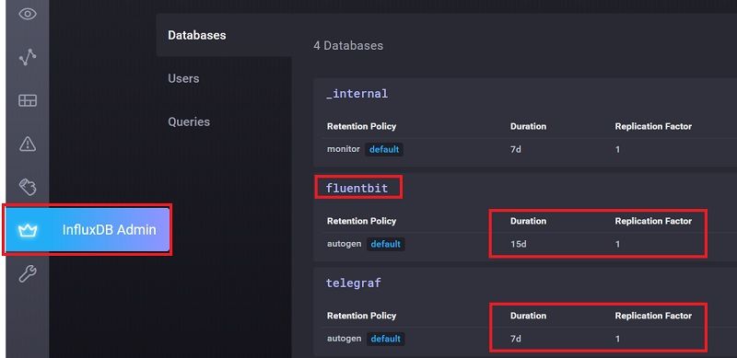Image resolution: width=737 pixels, height=358 pixels.
Task: Click replication factor 1 in telegraf row
Action: pyautogui.click(x=617, y=339)
